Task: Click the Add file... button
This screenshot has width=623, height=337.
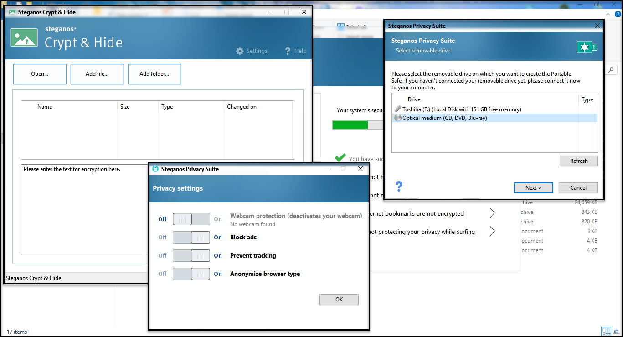Action: (97, 74)
